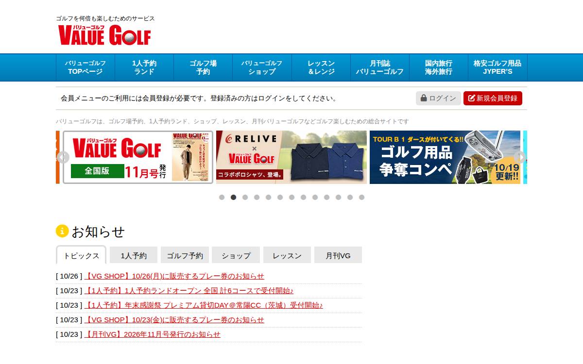The image size is (583, 364).
Task: Open 国内旅行 海外旅行 menu item
Action: (439, 67)
